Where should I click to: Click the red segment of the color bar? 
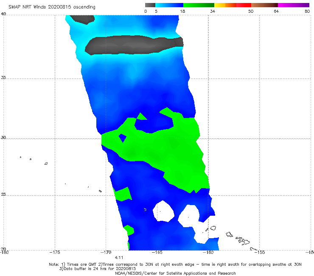[244, 5]
